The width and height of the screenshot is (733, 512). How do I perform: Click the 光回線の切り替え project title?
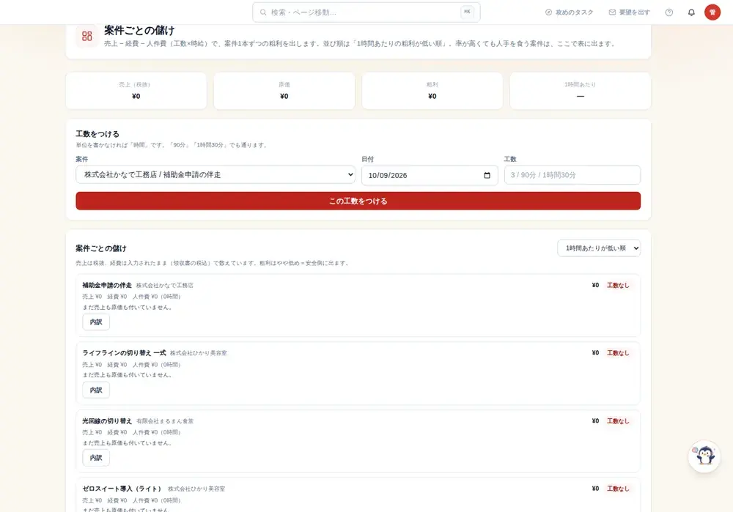107,421
